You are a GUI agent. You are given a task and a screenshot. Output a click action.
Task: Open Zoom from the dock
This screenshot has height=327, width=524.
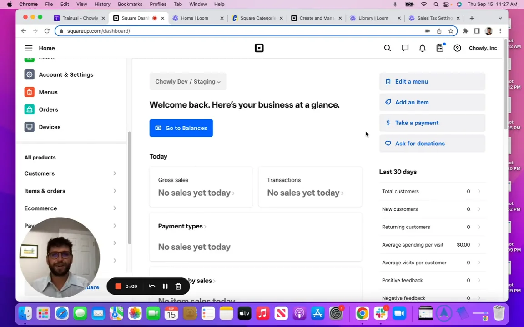coord(399,313)
